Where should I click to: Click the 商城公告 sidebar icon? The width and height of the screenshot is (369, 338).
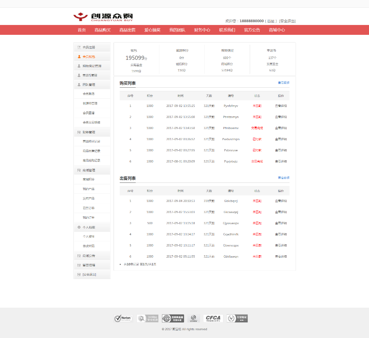pyautogui.click(x=79, y=256)
